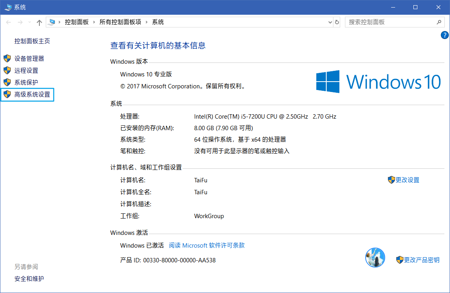Click 更改产品密钥 change product key
Viewport: 450px width, 293px height.
pos(422,260)
